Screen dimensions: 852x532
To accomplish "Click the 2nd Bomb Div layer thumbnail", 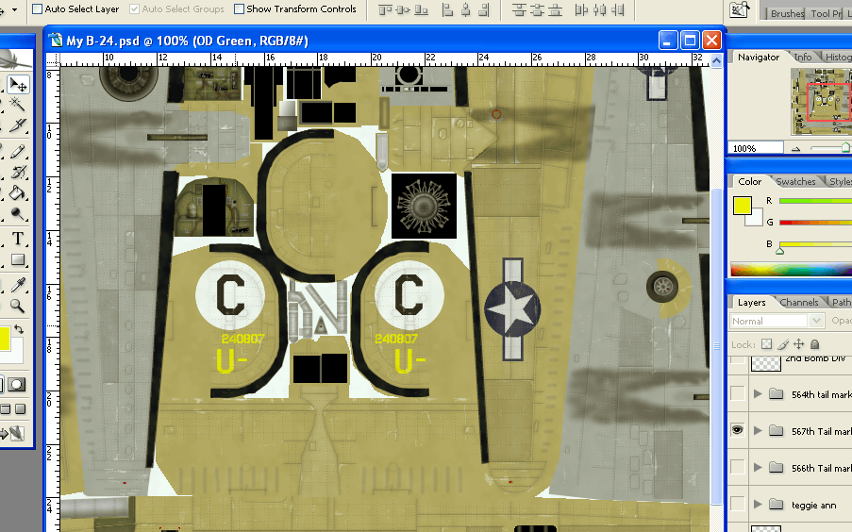I will [x=765, y=363].
